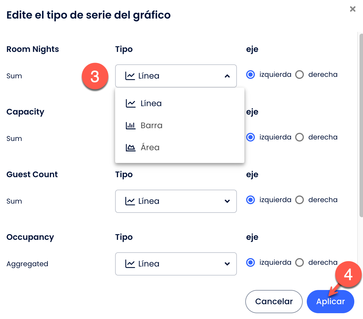Image resolution: width=363 pixels, height=319 pixels.
Task: Open the Guest Count type dropdown
Action: (176, 201)
